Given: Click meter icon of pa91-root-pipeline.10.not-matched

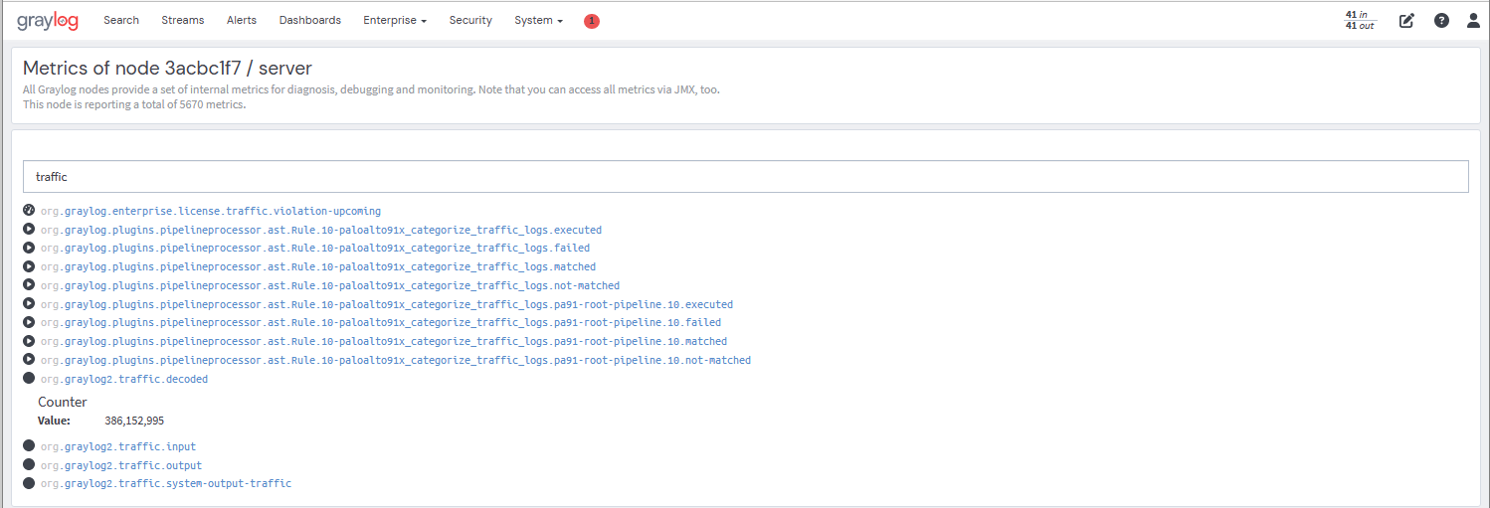Looking at the screenshot, I should pos(29,359).
